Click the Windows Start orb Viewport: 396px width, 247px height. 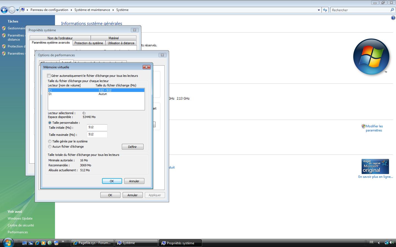click(8, 243)
